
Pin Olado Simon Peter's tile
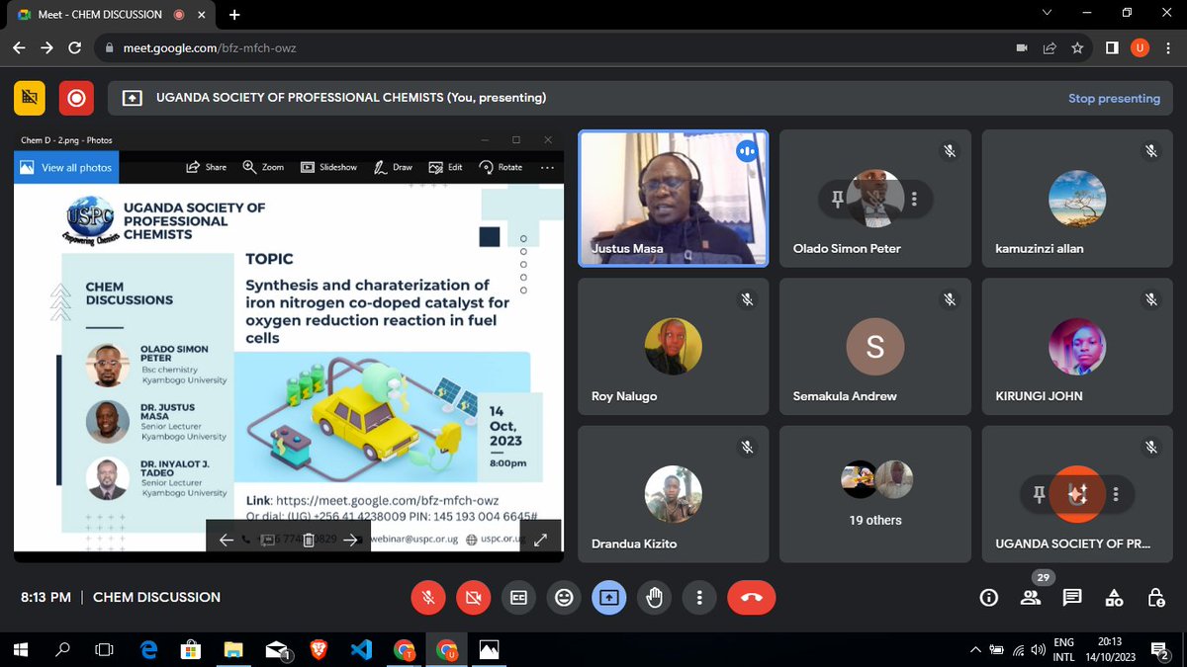coord(837,200)
